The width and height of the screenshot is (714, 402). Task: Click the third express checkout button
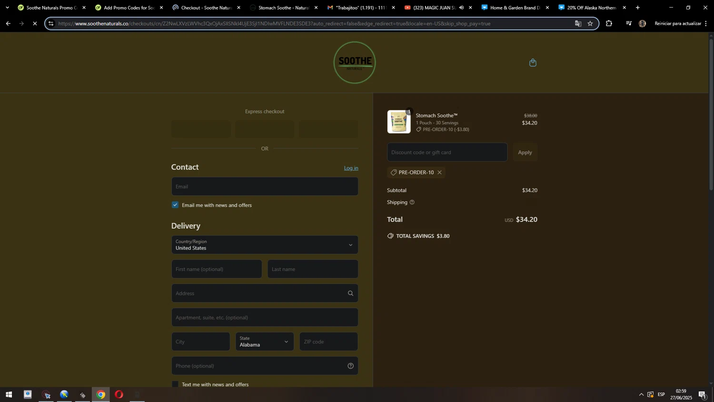(x=328, y=129)
